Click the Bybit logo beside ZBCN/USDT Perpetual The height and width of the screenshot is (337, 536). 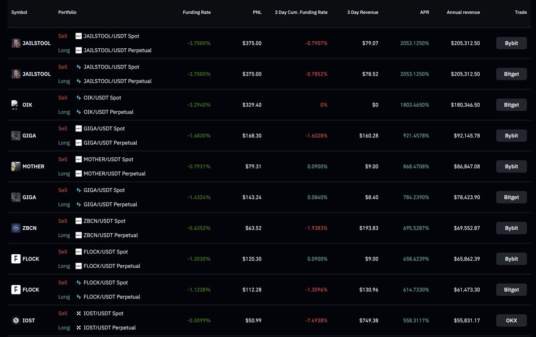pos(79,236)
